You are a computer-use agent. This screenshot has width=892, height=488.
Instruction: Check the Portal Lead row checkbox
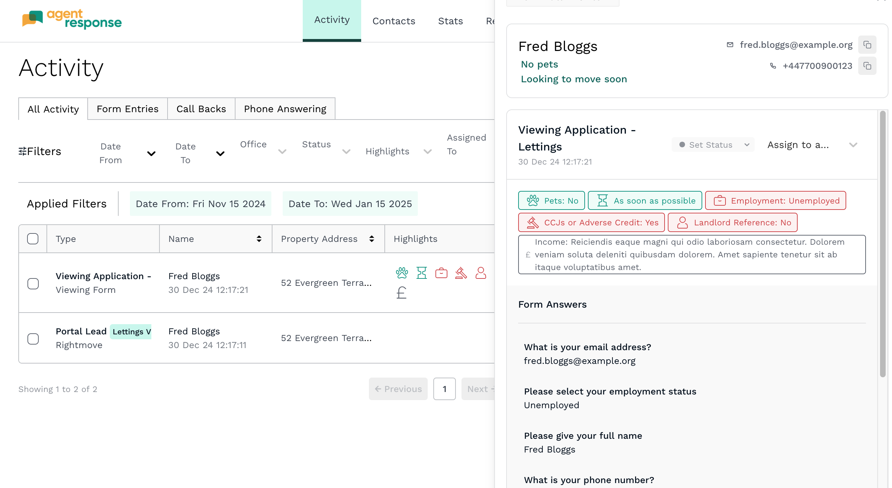tap(33, 339)
